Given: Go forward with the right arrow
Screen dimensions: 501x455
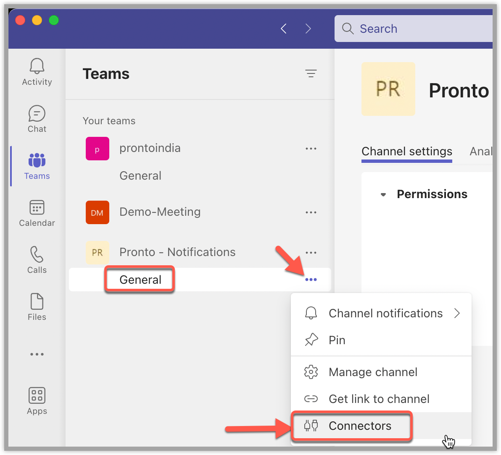Looking at the screenshot, I should (308, 29).
